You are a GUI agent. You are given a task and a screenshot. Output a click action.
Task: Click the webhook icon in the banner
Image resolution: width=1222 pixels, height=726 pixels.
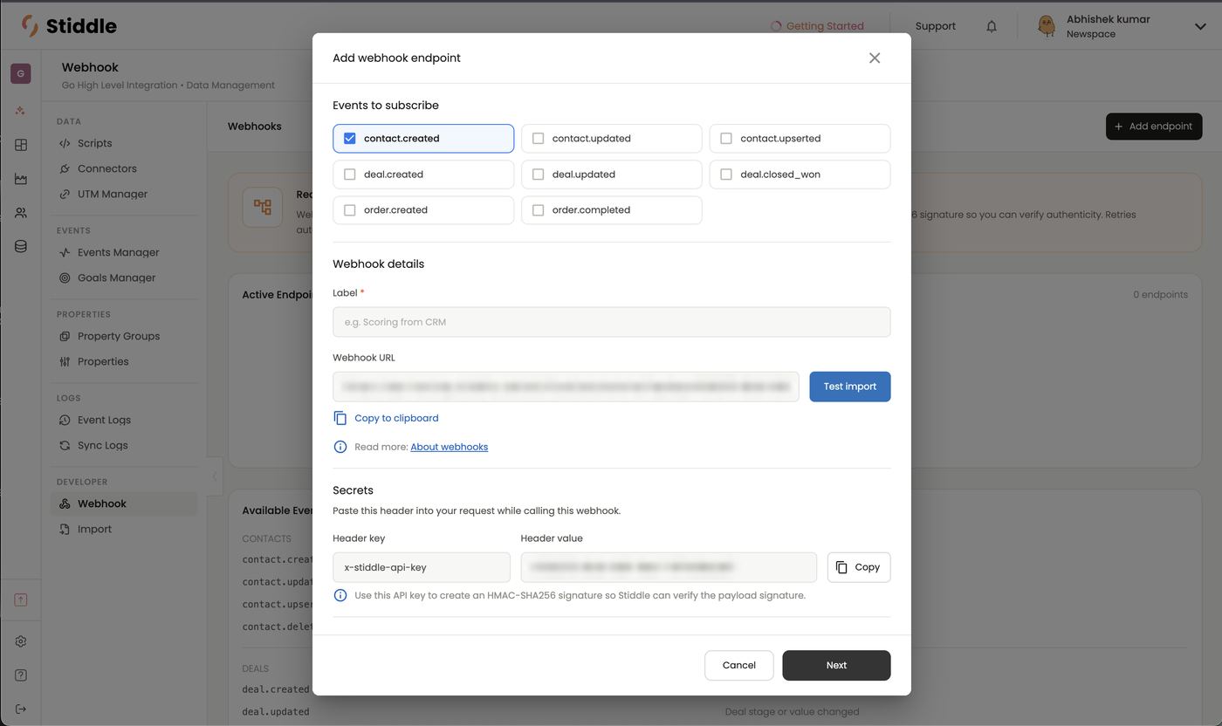click(x=263, y=207)
